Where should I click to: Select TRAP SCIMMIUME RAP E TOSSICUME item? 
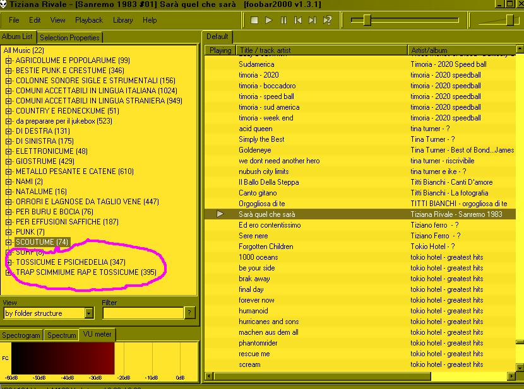coord(86,272)
